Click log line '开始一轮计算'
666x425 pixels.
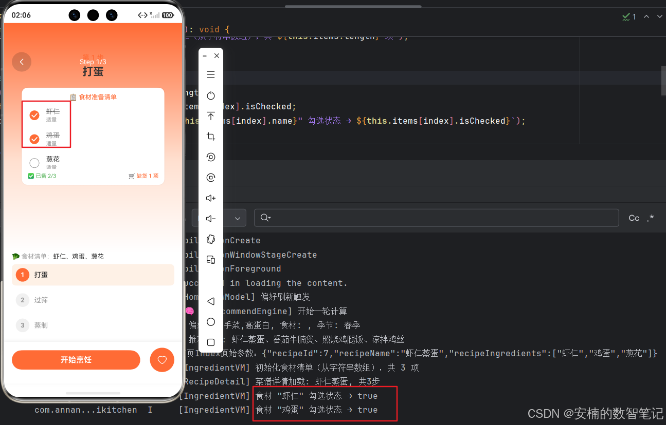coord(322,311)
